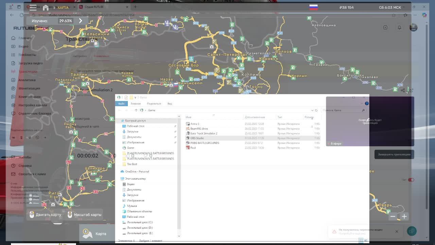This screenshot has width=435, height=245.
Task: Open Видео under Этот компьютер
Action: (128, 184)
